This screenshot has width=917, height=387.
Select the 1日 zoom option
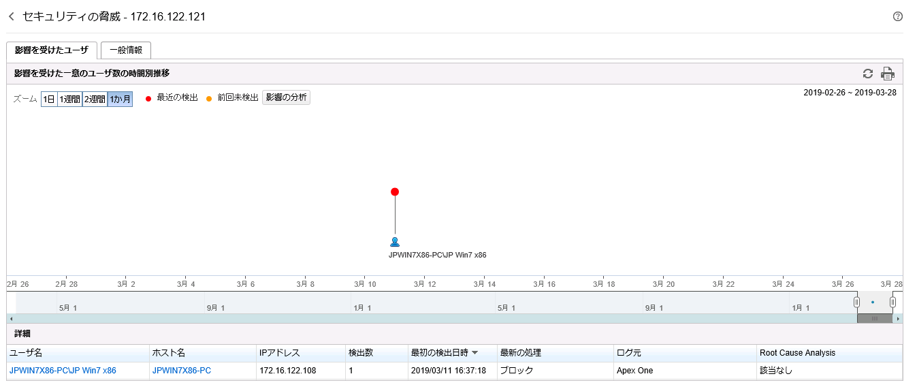[49, 99]
